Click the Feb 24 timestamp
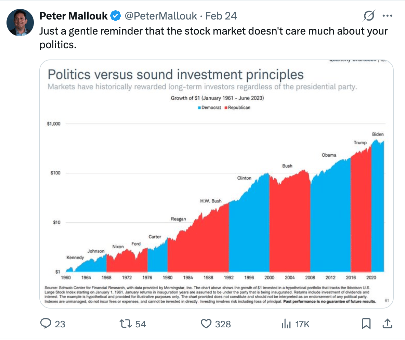 221,16
